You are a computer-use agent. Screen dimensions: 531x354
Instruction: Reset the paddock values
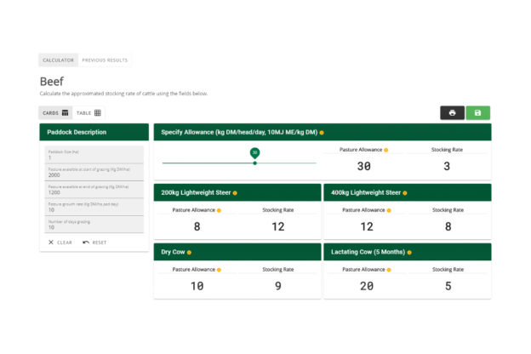click(94, 243)
